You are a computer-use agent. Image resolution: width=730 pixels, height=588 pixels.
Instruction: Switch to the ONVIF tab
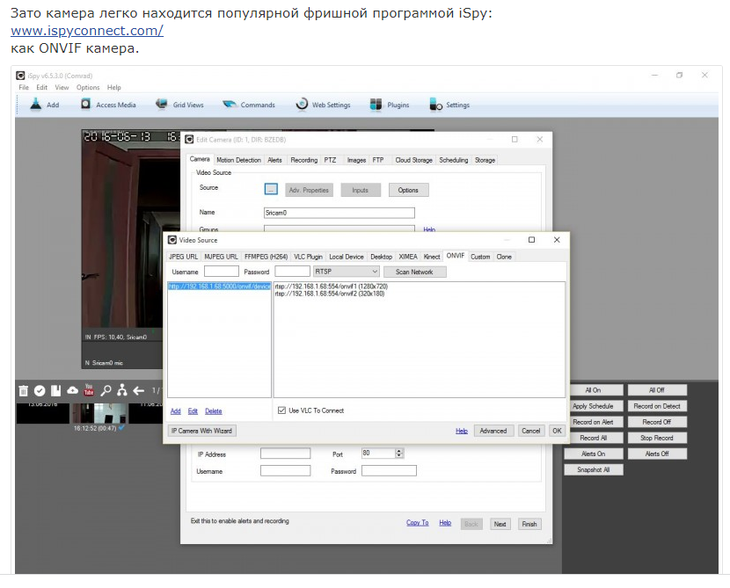pos(456,256)
